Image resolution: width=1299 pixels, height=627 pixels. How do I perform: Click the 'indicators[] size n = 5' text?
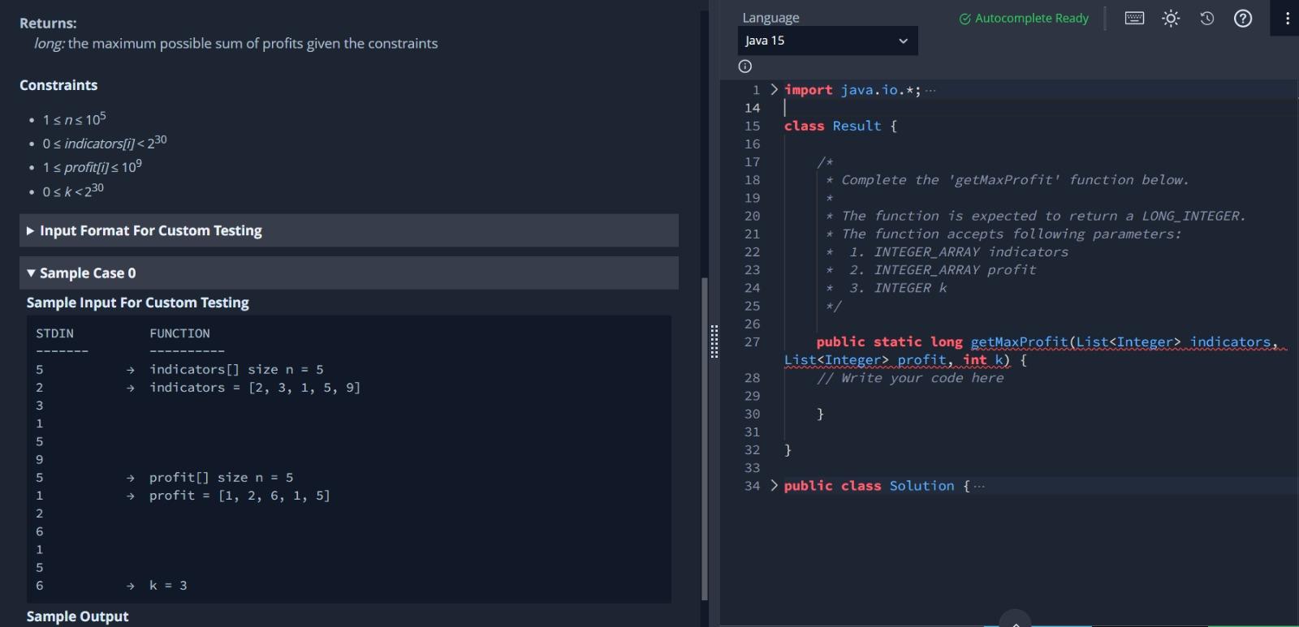point(236,370)
